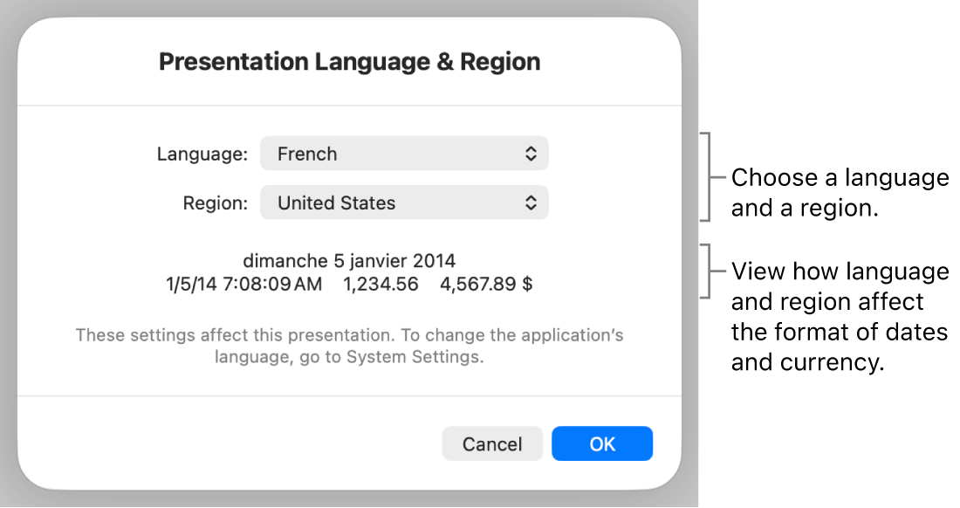Click the 'Presentation Language & Region' dialog title
The height and width of the screenshot is (508, 960).
coord(349,61)
